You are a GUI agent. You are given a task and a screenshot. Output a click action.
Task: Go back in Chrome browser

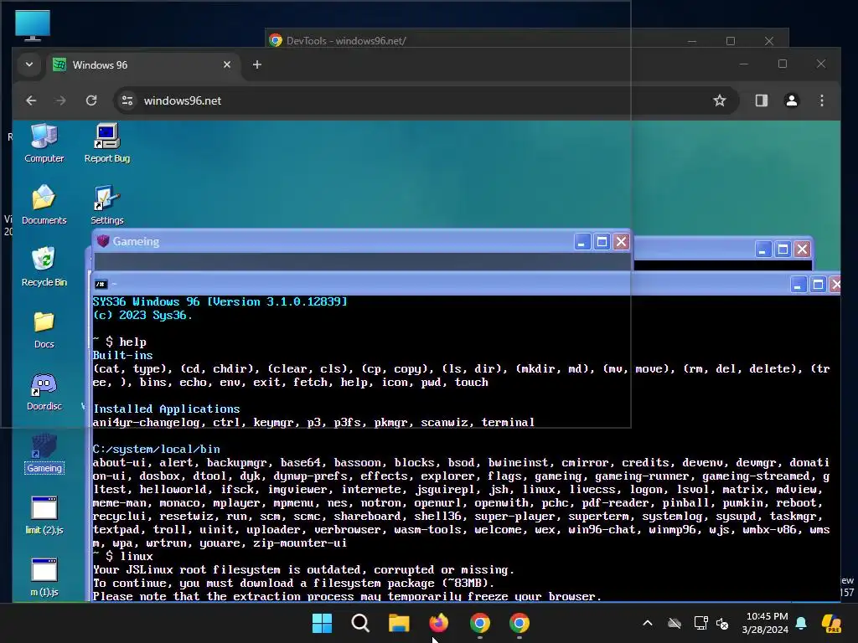[31, 100]
